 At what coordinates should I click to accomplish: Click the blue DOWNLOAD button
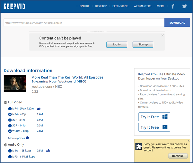coord(177,23)
